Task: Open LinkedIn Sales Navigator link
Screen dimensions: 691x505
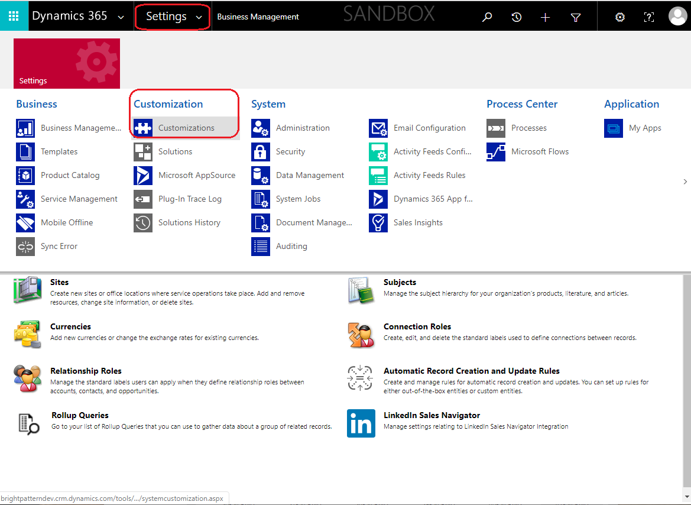Action: 432,416
